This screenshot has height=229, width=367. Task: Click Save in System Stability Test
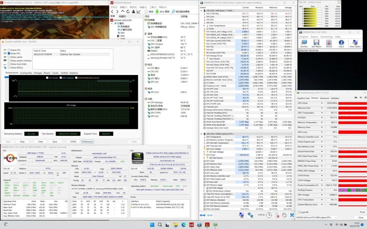click(x=55, y=141)
